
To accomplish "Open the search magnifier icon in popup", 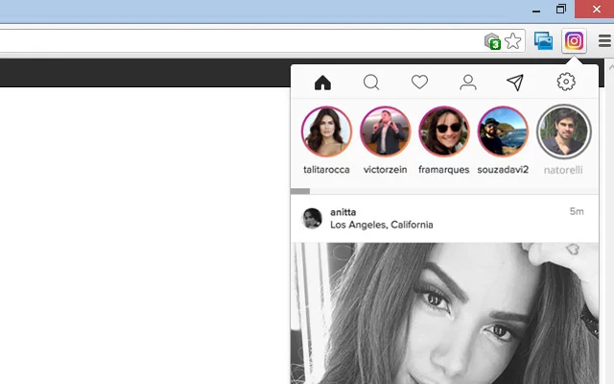I will tap(371, 83).
